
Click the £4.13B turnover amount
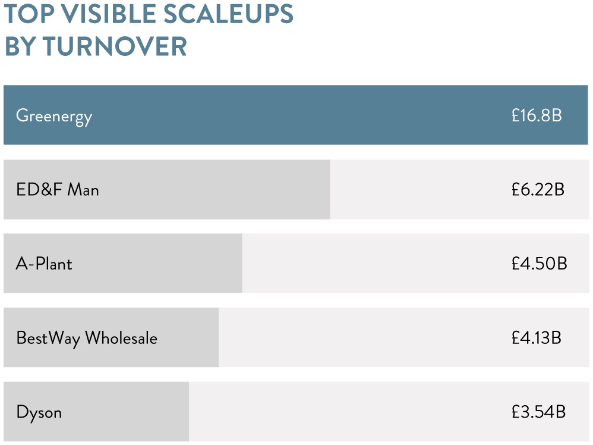(x=536, y=338)
